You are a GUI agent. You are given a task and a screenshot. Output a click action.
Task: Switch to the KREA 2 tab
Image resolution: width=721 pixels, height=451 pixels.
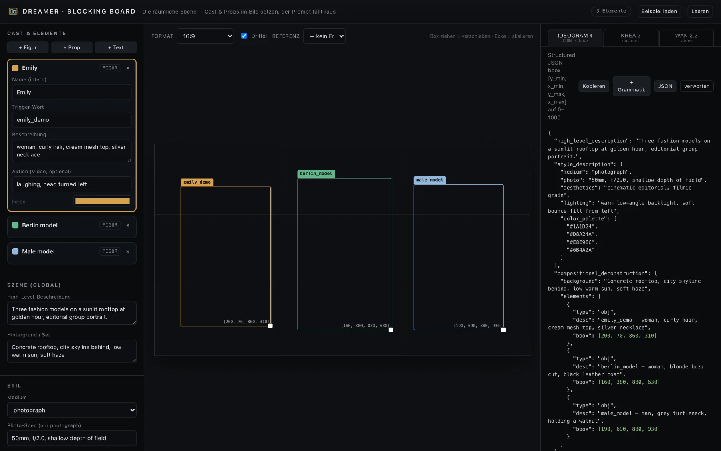click(630, 37)
